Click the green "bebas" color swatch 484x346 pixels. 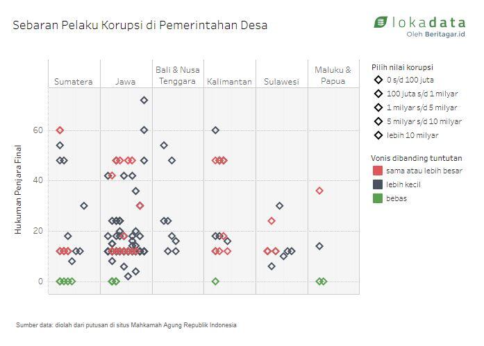377,198
